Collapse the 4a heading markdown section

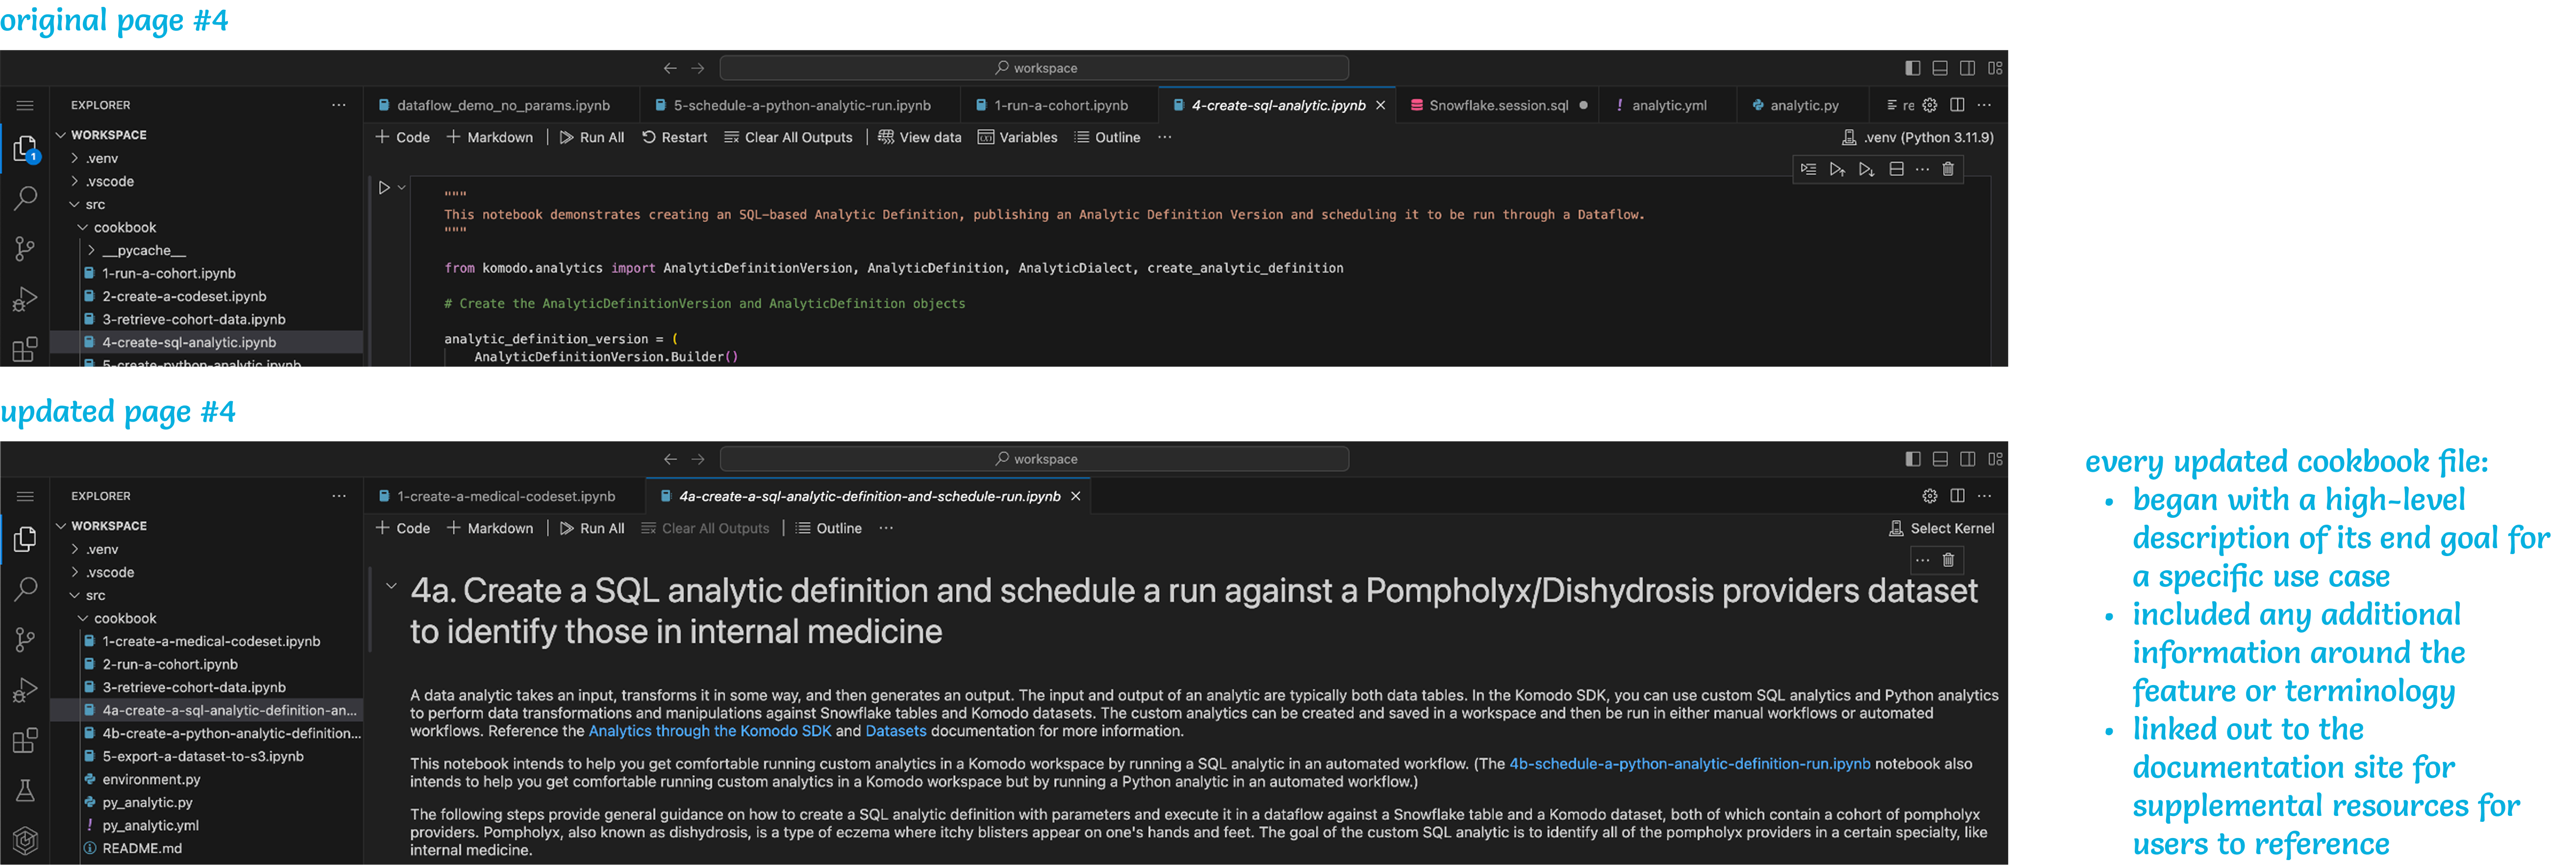pyautogui.click(x=391, y=586)
